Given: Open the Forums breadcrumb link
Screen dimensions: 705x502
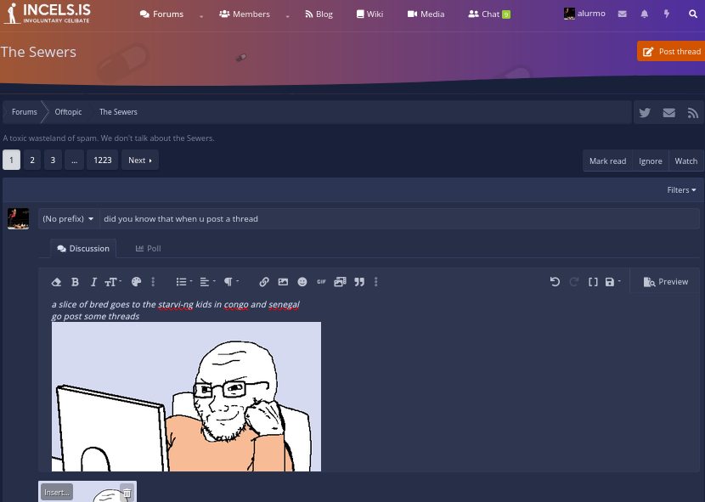Looking at the screenshot, I should tap(25, 111).
